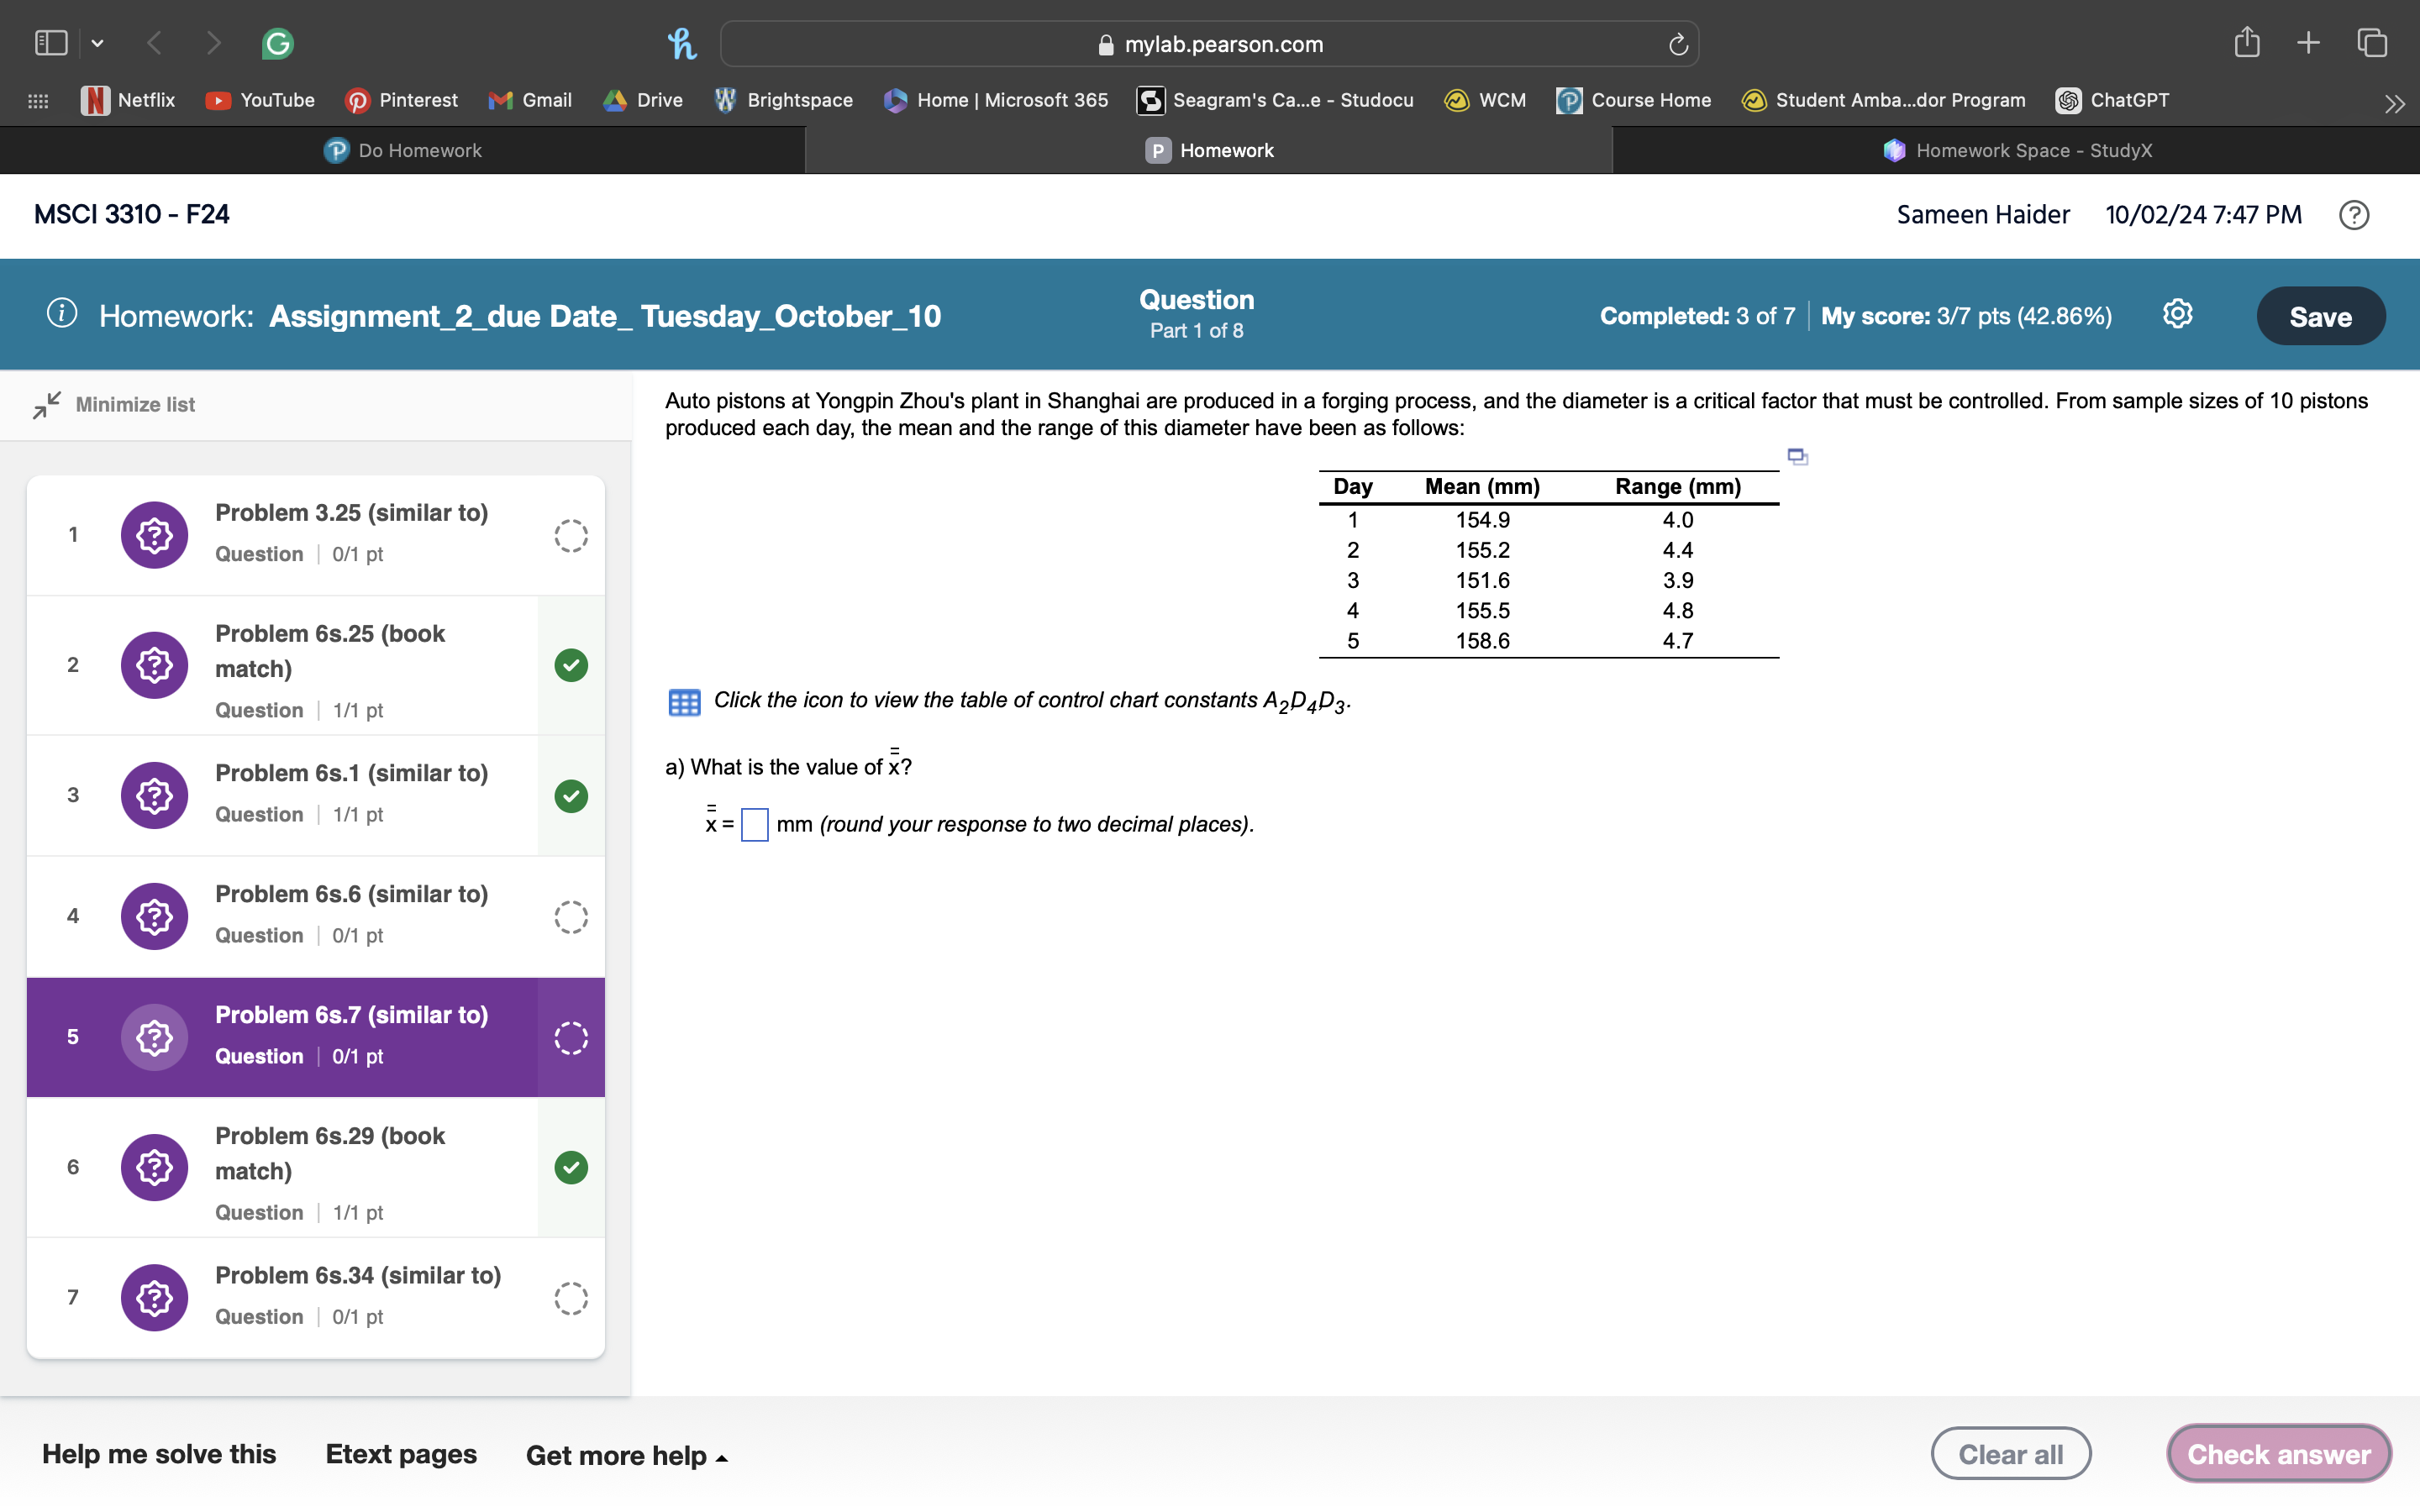Select Problem 6s.7 (similar to)

[316, 1037]
